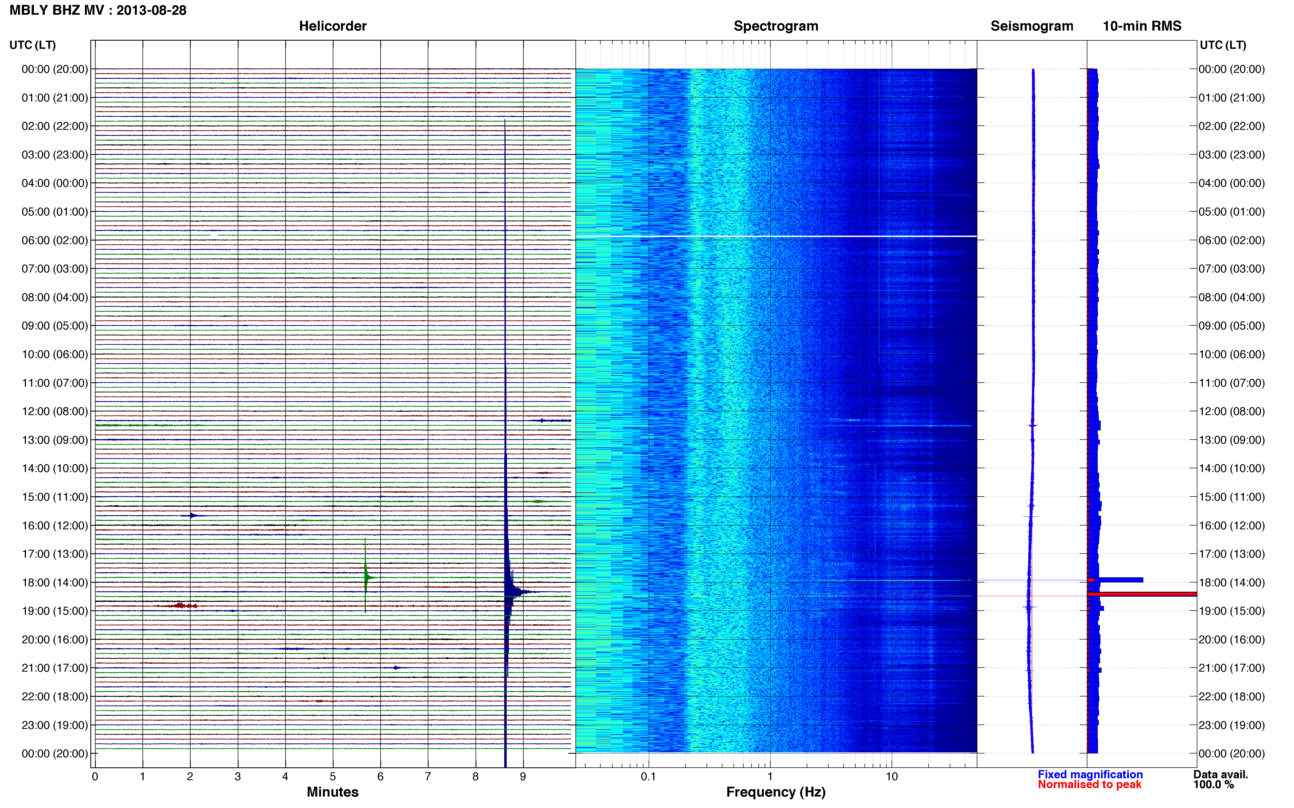Click right-side time label '18:00 (14:00)'

[1231, 582]
